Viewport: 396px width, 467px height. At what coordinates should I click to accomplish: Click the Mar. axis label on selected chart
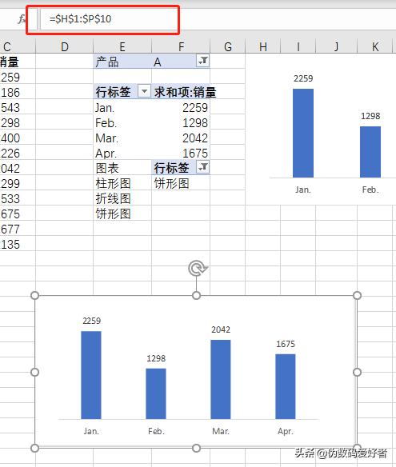tap(221, 431)
